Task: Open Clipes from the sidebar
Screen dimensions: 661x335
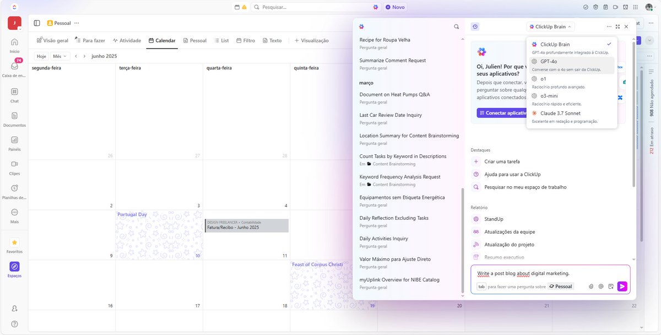Action: pos(14,165)
